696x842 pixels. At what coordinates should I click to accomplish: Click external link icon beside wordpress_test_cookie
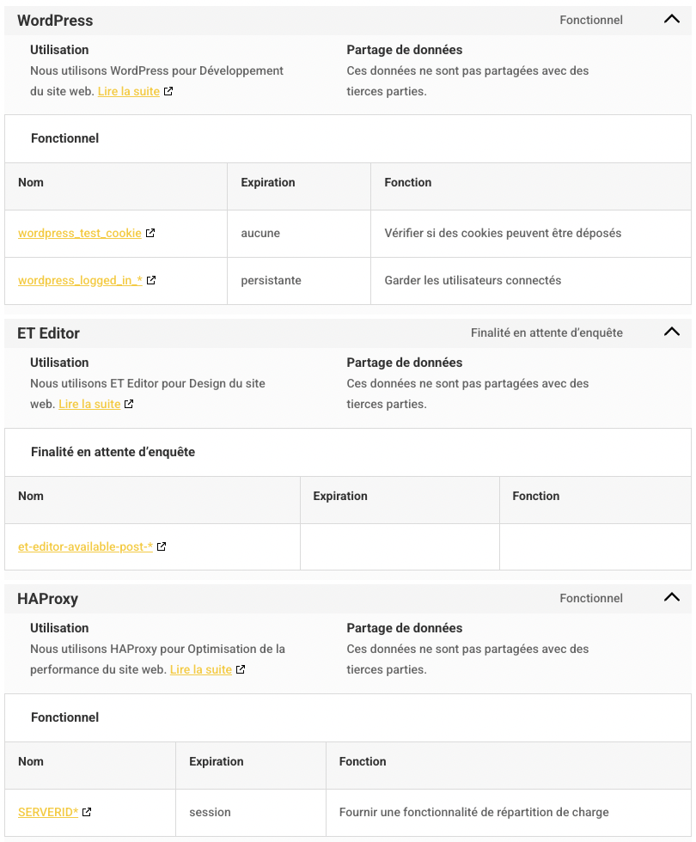pos(150,233)
